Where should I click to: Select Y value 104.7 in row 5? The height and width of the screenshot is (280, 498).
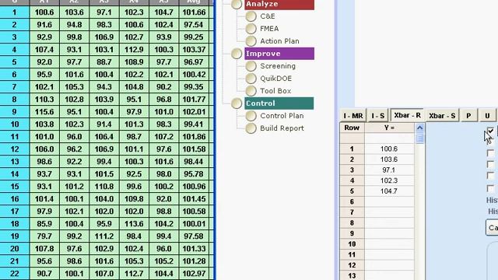coord(389,191)
